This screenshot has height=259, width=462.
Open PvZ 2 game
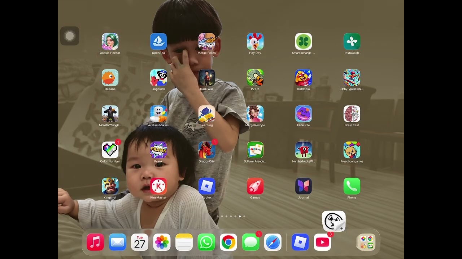pyautogui.click(x=255, y=78)
